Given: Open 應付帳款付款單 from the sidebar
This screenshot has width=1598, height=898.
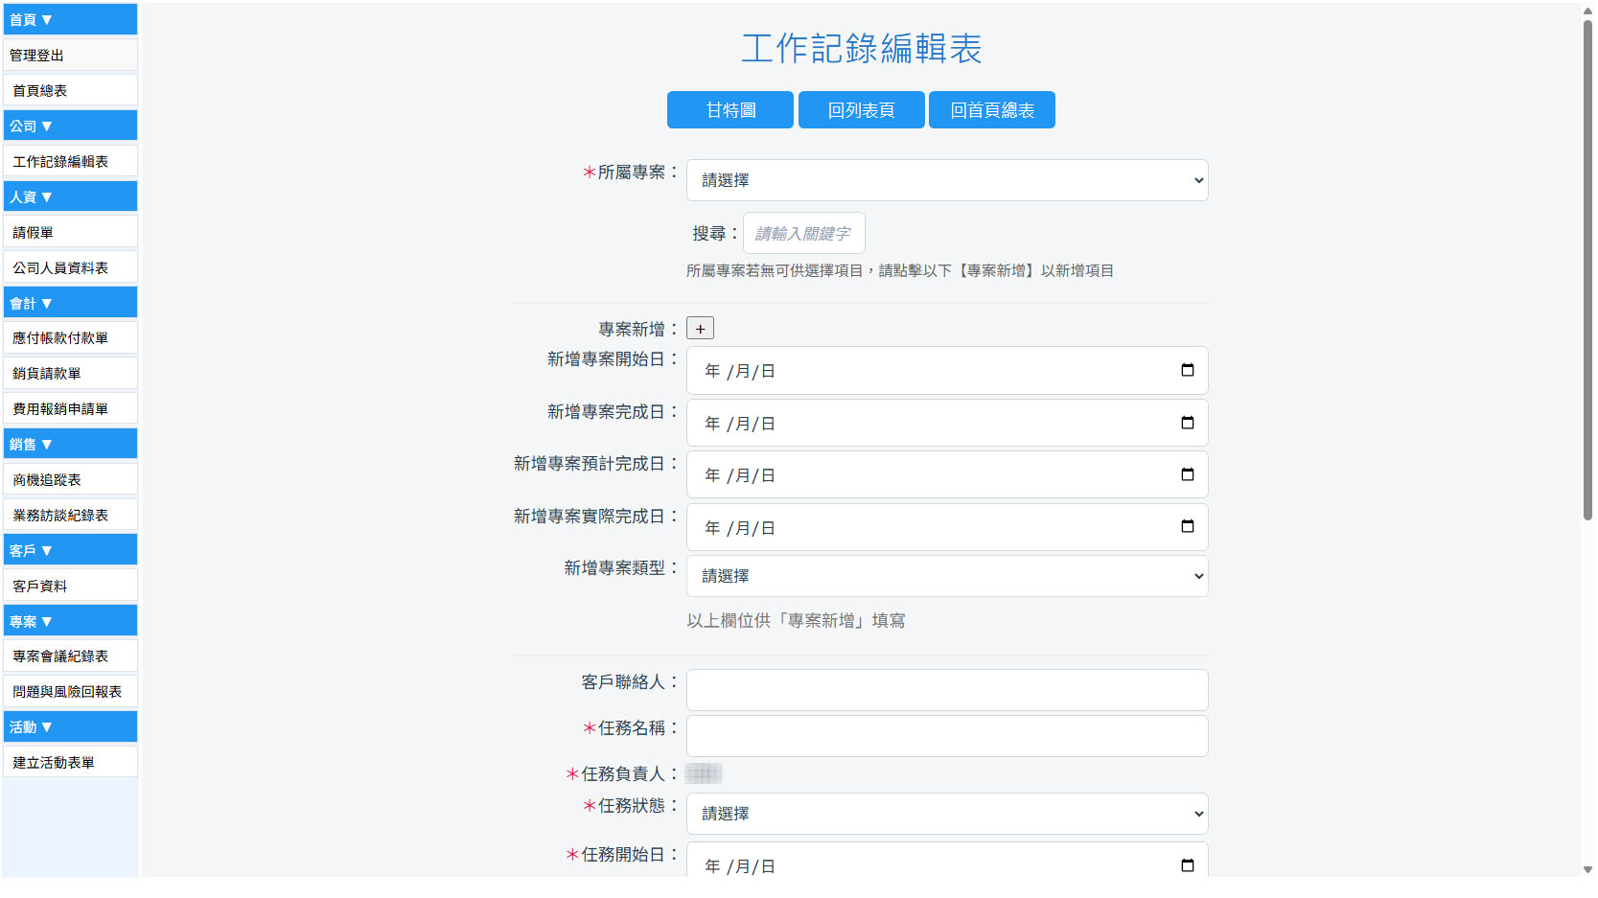Looking at the screenshot, I should [x=70, y=337].
